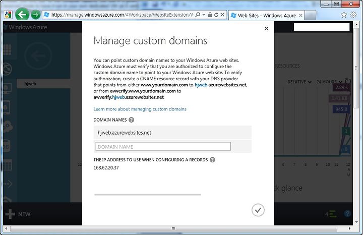Click the white search box in portal header
Screen dimensions: 363x235
[322, 27]
